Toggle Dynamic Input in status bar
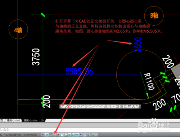The width and height of the screenshot is (180, 137). 77,134
